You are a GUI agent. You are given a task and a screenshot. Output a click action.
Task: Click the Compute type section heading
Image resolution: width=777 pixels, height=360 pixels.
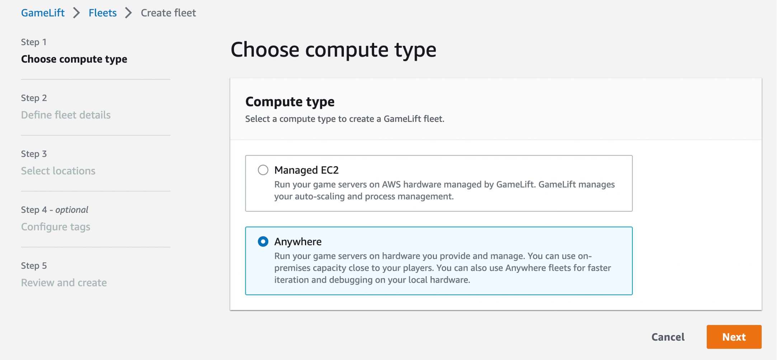290,102
